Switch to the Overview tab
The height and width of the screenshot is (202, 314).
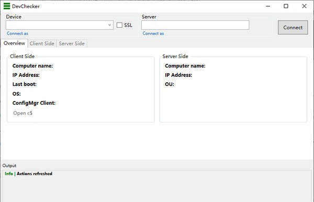pyautogui.click(x=15, y=43)
